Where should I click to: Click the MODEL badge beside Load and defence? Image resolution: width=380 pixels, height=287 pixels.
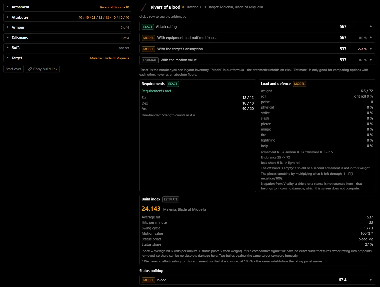tap(299, 84)
